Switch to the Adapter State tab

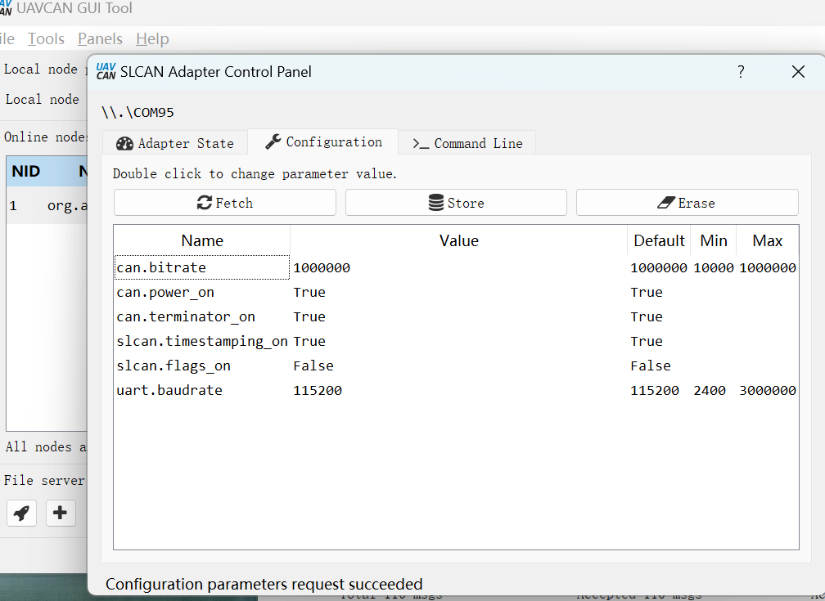coord(175,143)
